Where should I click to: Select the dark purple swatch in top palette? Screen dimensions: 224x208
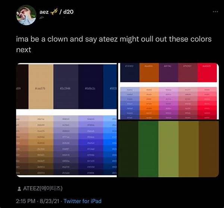pyautogui.click(x=168, y=72)
